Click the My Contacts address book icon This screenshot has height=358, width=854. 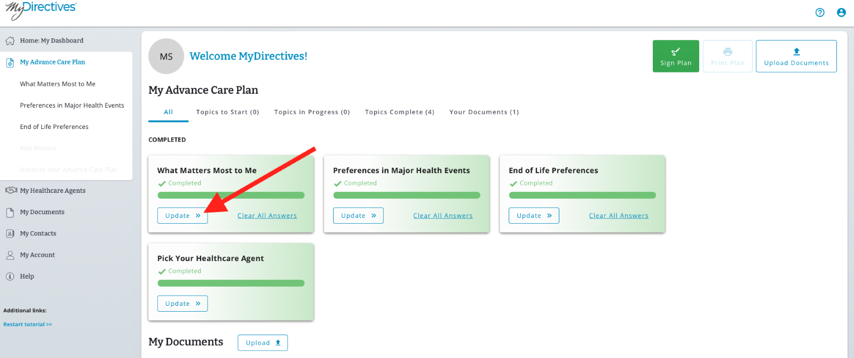[10, 233]
